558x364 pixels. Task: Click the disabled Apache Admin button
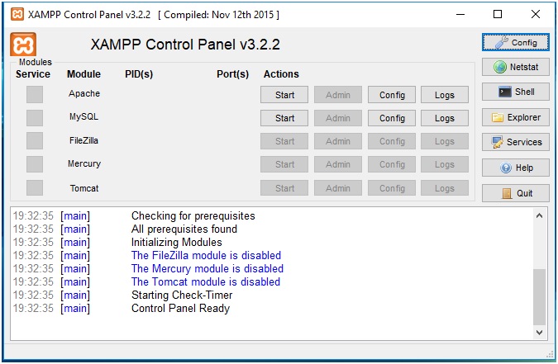(338, 95)
